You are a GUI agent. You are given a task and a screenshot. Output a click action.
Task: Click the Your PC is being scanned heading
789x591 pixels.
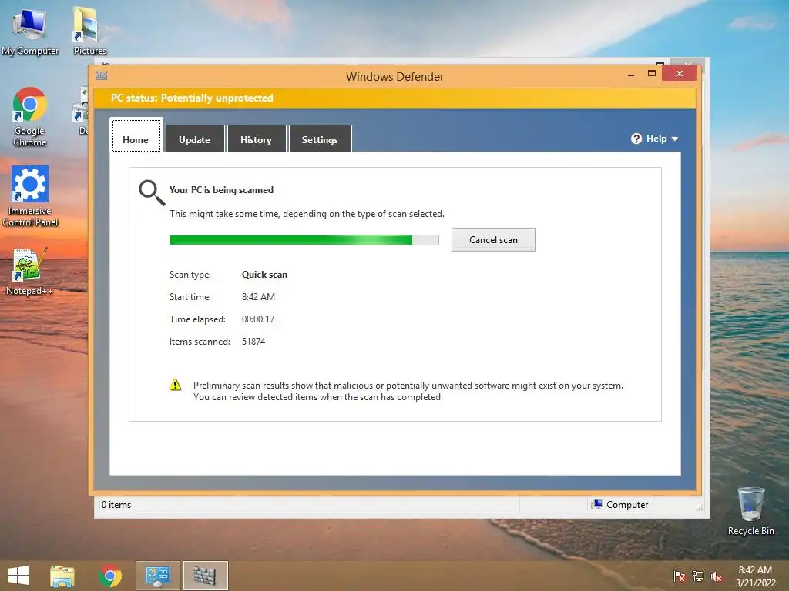click(221, 190)
